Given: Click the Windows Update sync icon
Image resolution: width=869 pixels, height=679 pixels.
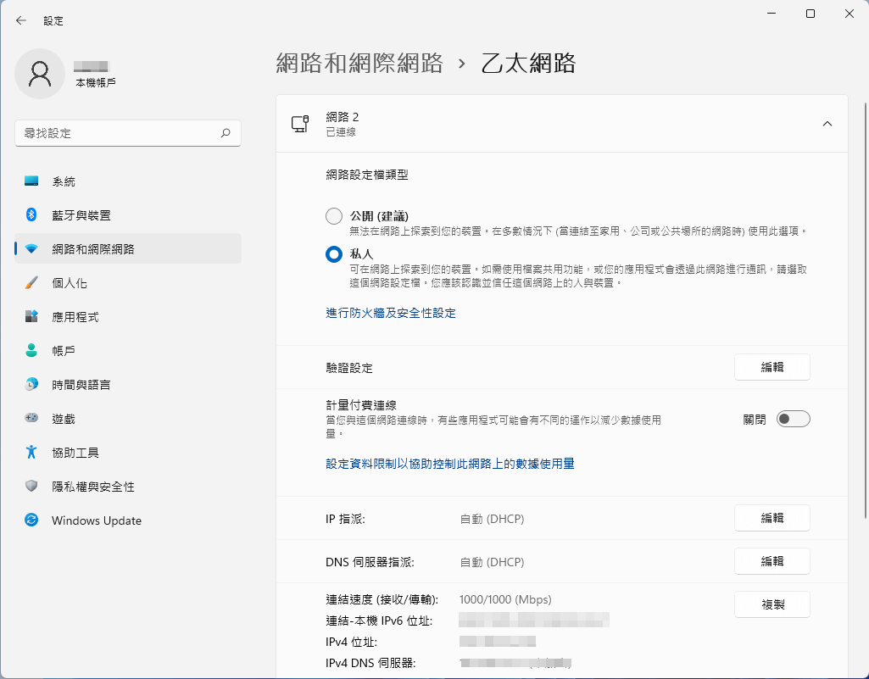Looking at the screenshot, I should point(31,520).
